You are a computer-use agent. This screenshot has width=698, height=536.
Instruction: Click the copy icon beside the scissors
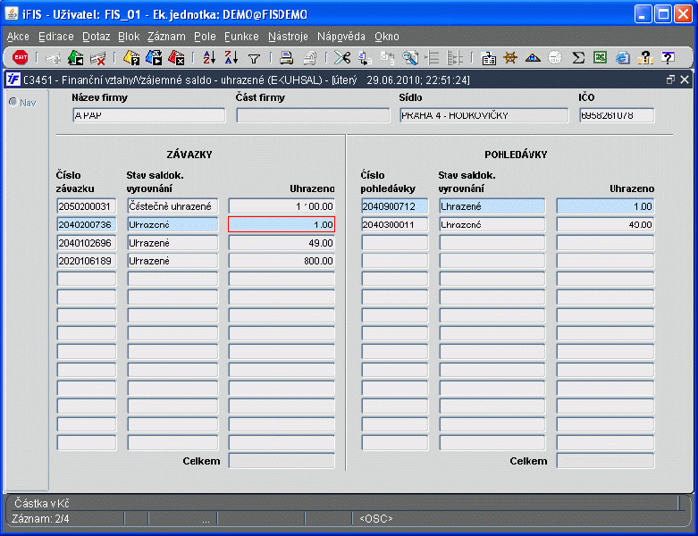[x=365, y=58]
